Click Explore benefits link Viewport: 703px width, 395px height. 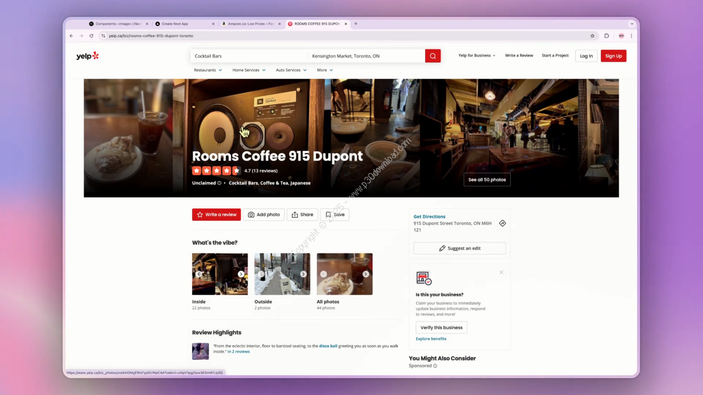pyautogui.click(x=431, y=338)
